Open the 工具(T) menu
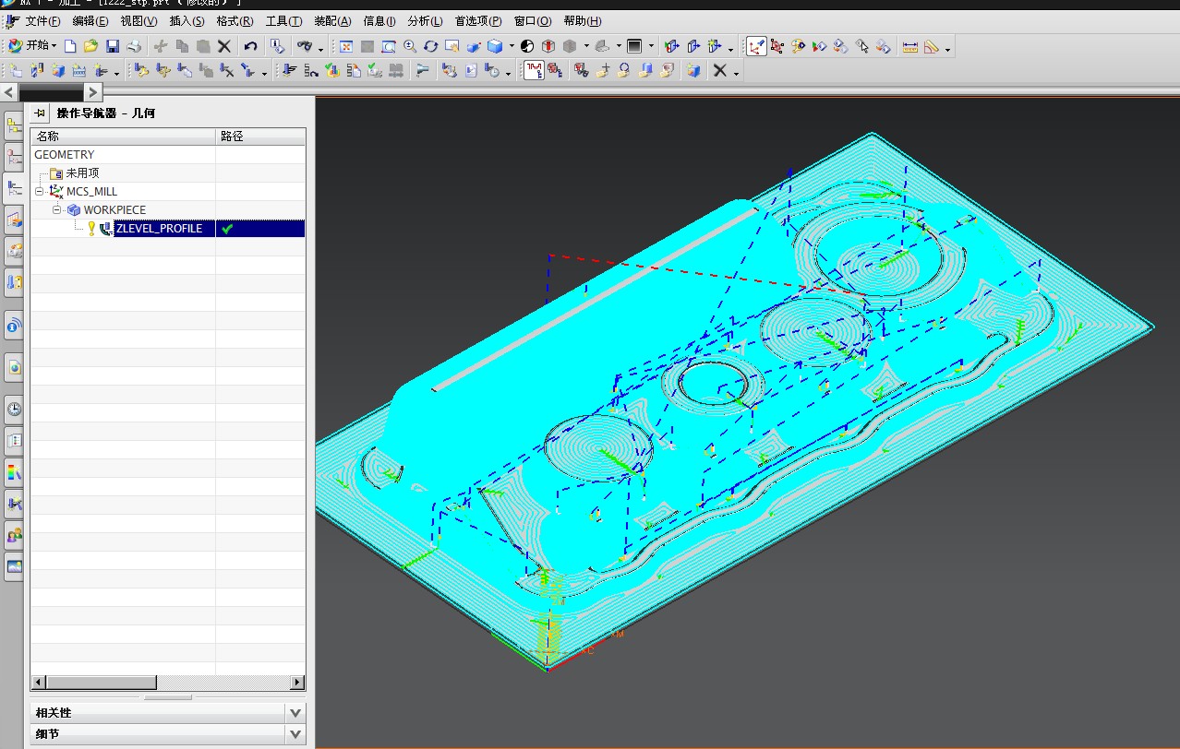This screenshot has height=749, width=1180. tap(283, 21)
